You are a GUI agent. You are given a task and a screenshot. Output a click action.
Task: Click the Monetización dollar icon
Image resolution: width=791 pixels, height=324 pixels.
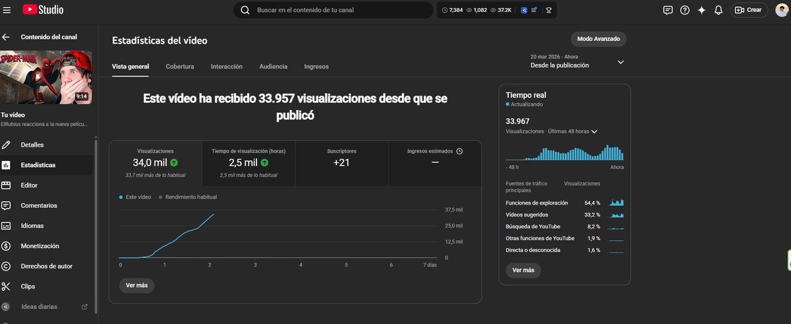7,246
